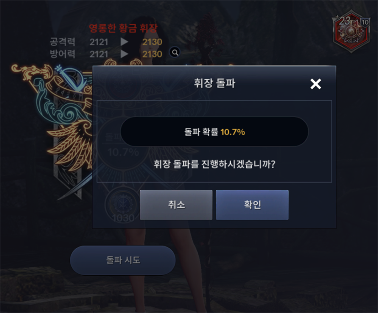
Task: Click the 돌파 시도 button
Action: tap(123, 260)
